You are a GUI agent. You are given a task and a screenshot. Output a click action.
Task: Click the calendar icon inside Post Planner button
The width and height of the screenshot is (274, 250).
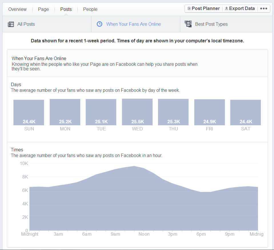point(189,8)
